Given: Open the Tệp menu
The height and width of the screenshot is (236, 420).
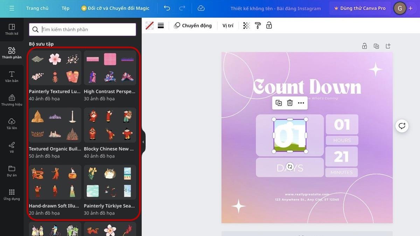Looking at the screenshot, I should (x=65, y=8).
